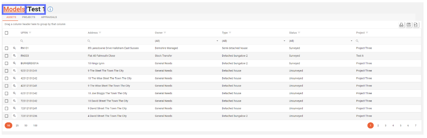Check the box for row RN003
The height and width of the screenshot is (138, 427).
6,56
